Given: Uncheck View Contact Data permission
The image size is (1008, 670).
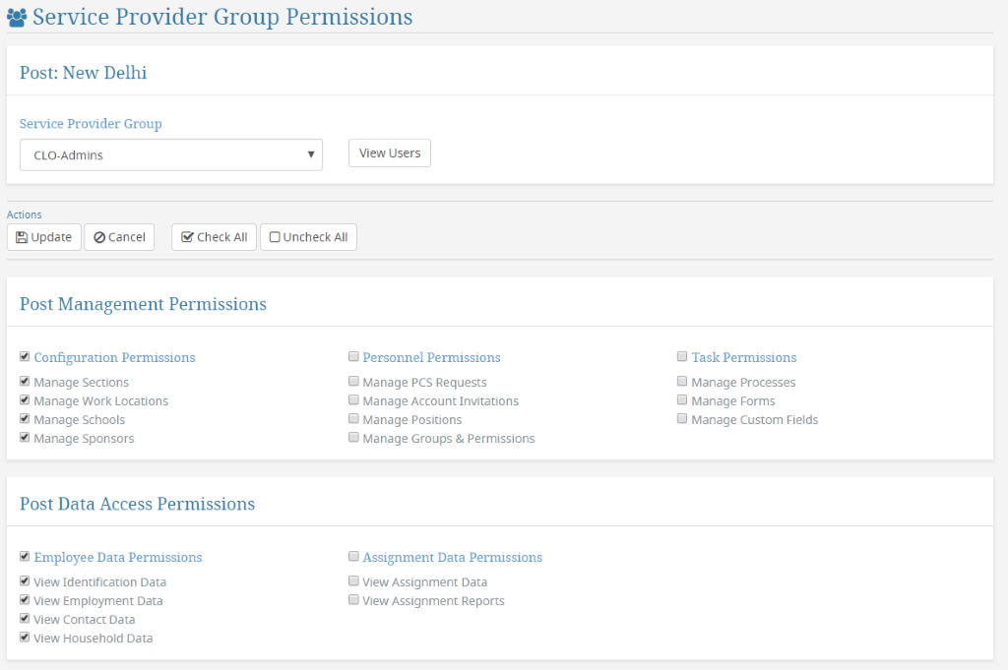Looking at the screenshot, I should [x=25, y=619].
